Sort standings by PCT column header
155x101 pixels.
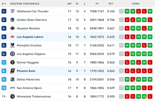(x=111, y=4)
